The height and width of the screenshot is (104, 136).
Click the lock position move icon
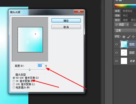pyautogui.click(x=133, y=36)
